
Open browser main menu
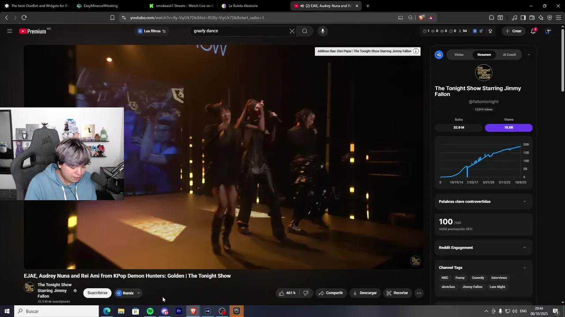coord(558,18)
